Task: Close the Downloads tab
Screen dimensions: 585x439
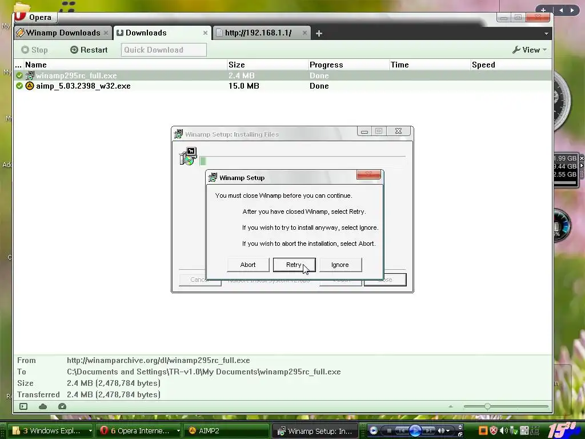Action: [205, 33]
